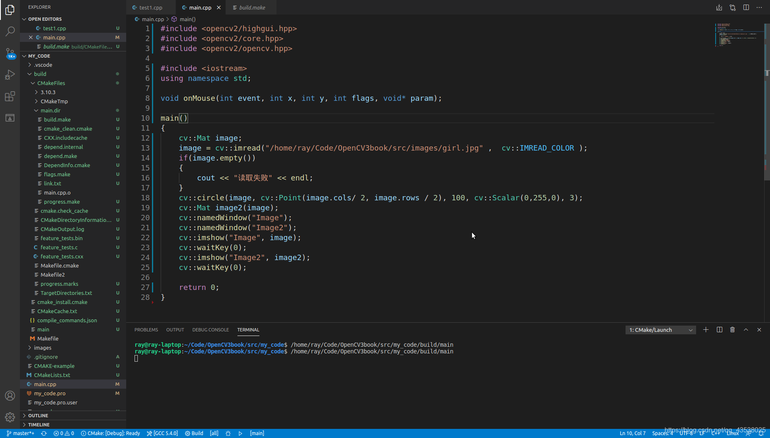Change CMake build variant Debug Ready

pos(110,433)
